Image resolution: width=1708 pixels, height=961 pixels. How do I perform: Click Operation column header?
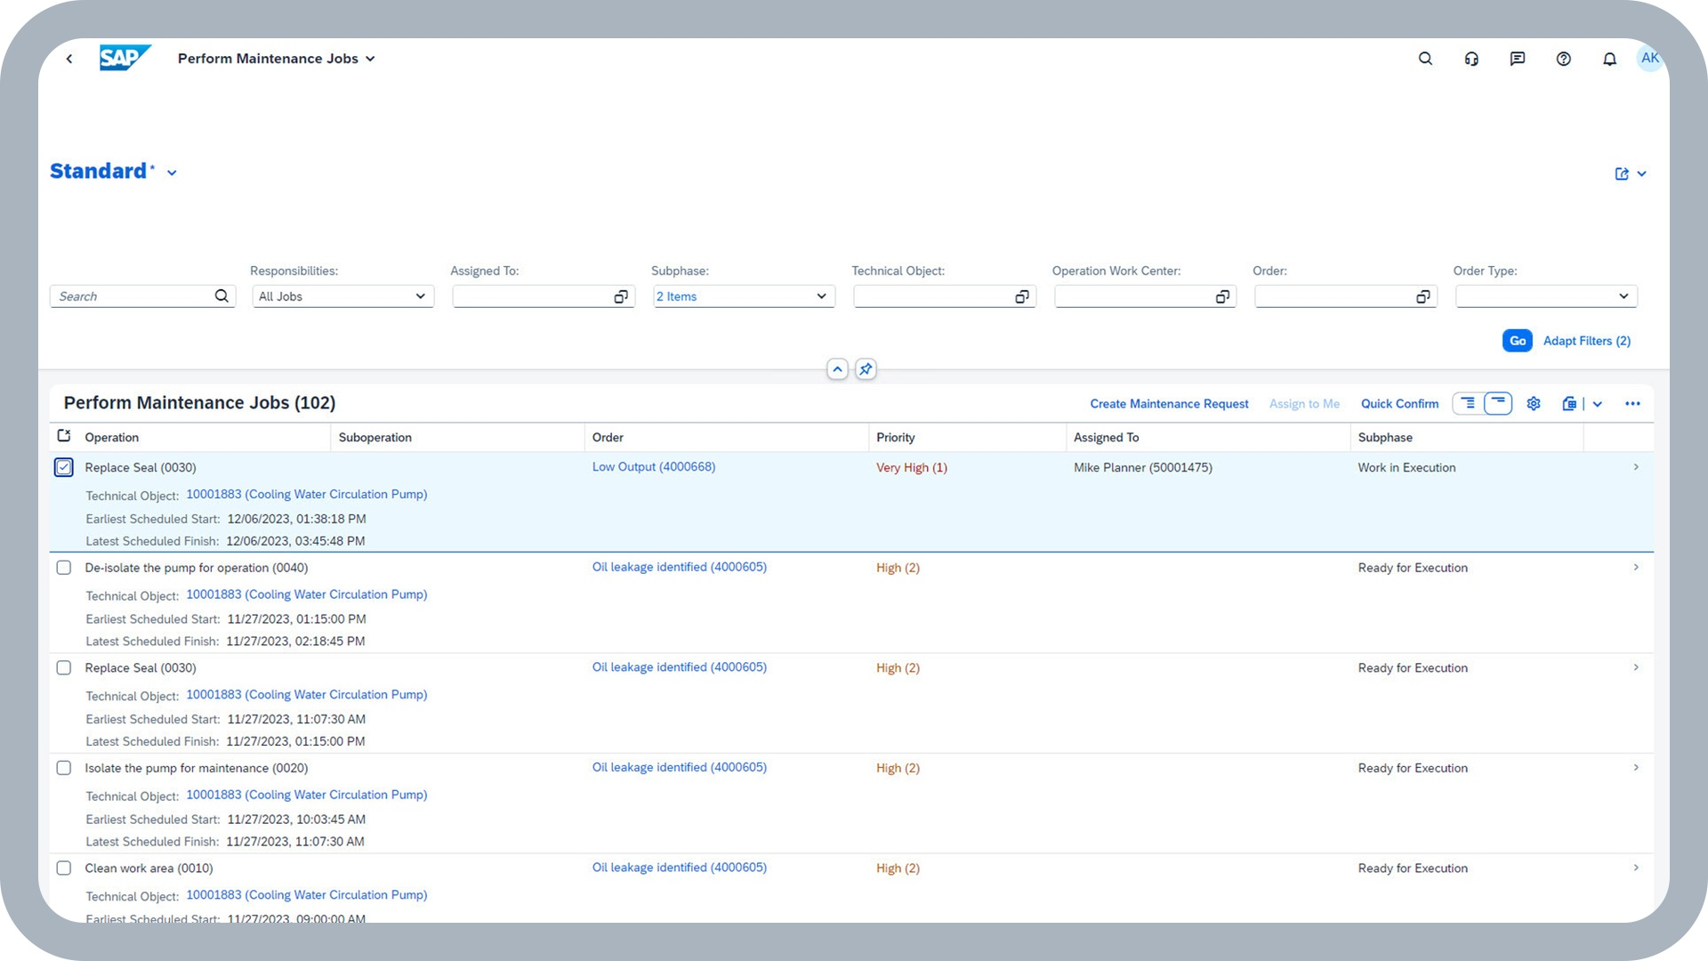pyautogui.click(x=112, y=438)
